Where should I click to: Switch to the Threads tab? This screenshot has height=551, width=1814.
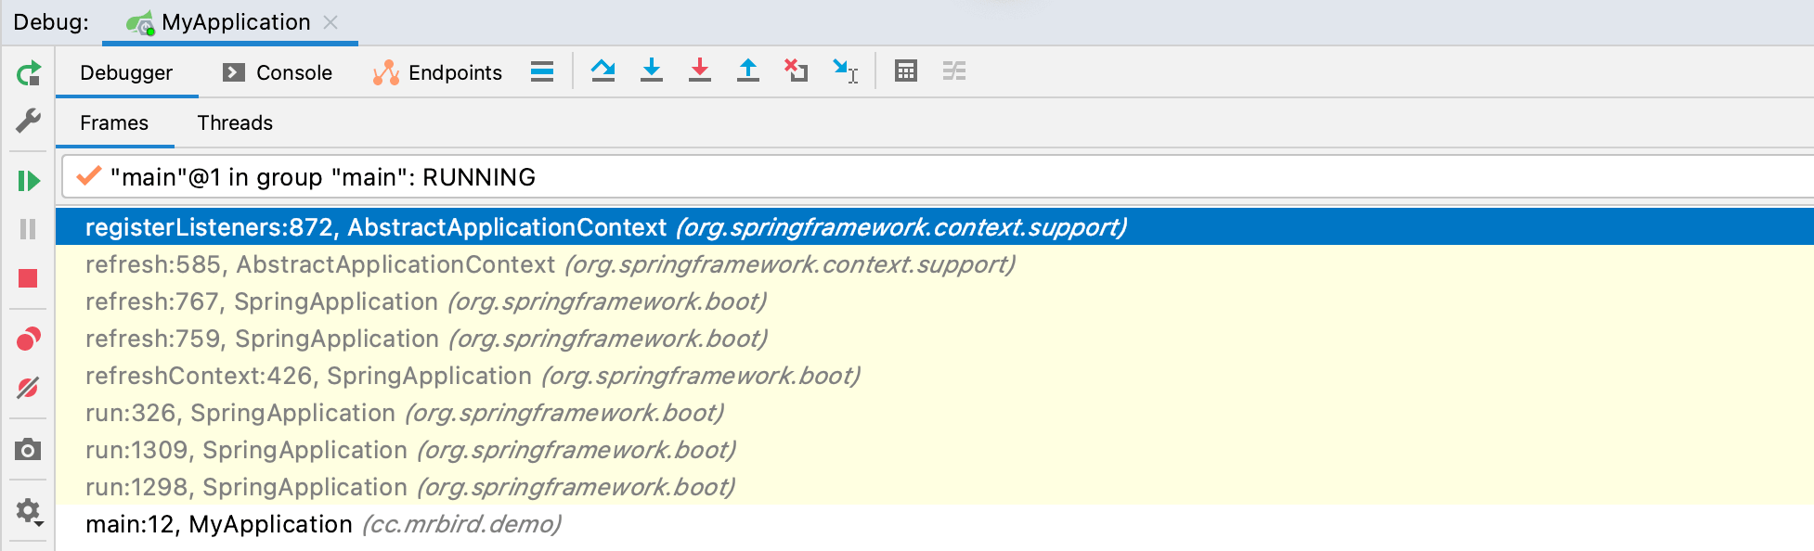tap(235, 122)
